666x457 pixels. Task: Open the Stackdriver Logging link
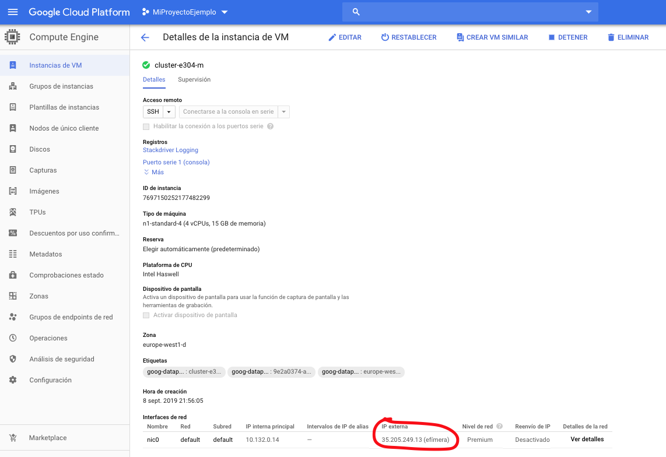pos(170,150)
